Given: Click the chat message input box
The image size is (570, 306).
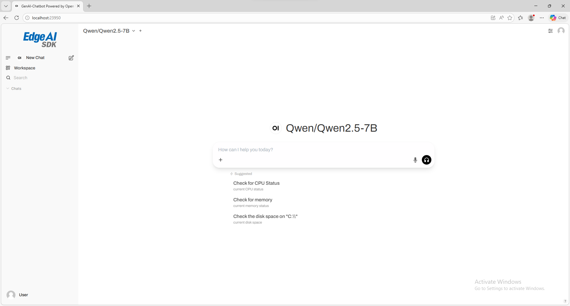Looking at the screenshot, I should pyautogui.click(x=323, y=150).
